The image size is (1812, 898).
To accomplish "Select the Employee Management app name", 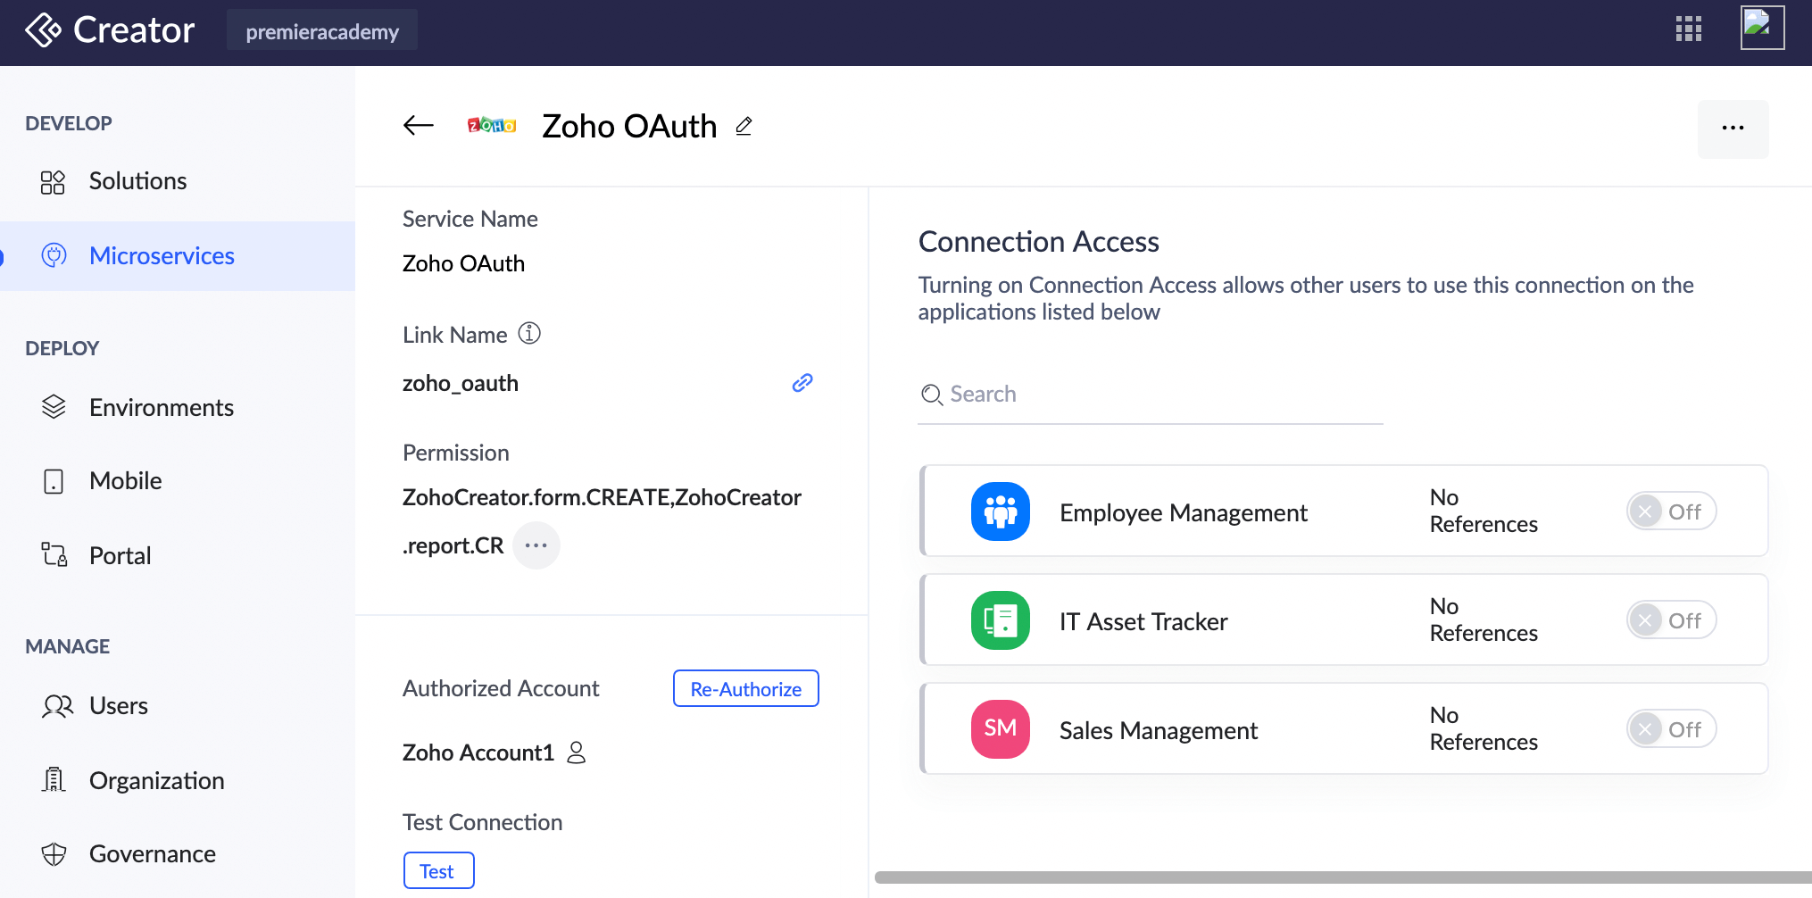I will [1183, 513].
